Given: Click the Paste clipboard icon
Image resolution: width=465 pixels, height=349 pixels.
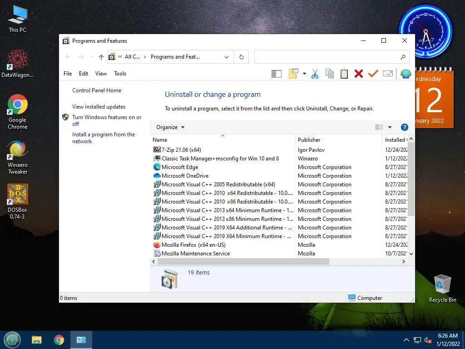Looking at the screenshot, I should [344, 74].
